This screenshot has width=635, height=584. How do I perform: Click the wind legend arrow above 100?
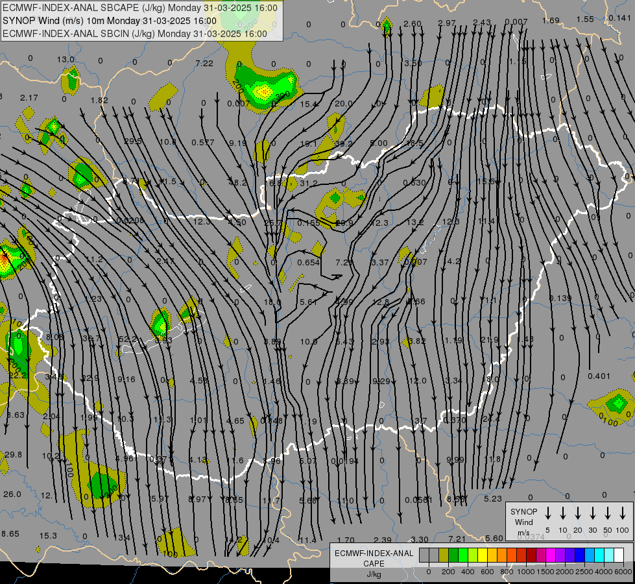point(623,513)
